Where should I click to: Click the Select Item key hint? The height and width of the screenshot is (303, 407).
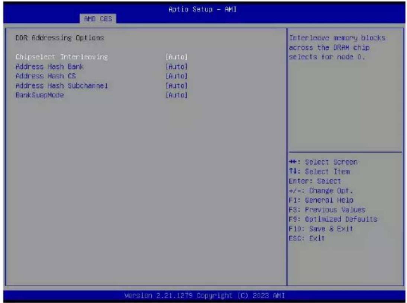coord(319,172)
